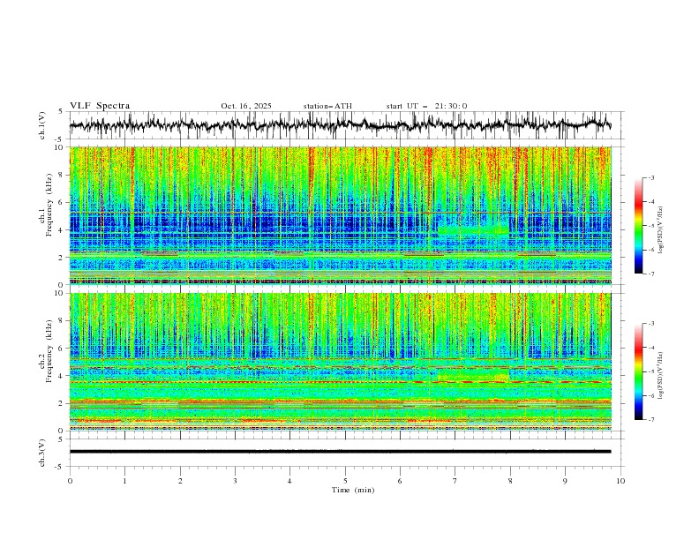
Task: Click the "2" tick on the time axis
Action: coord(180,481)
